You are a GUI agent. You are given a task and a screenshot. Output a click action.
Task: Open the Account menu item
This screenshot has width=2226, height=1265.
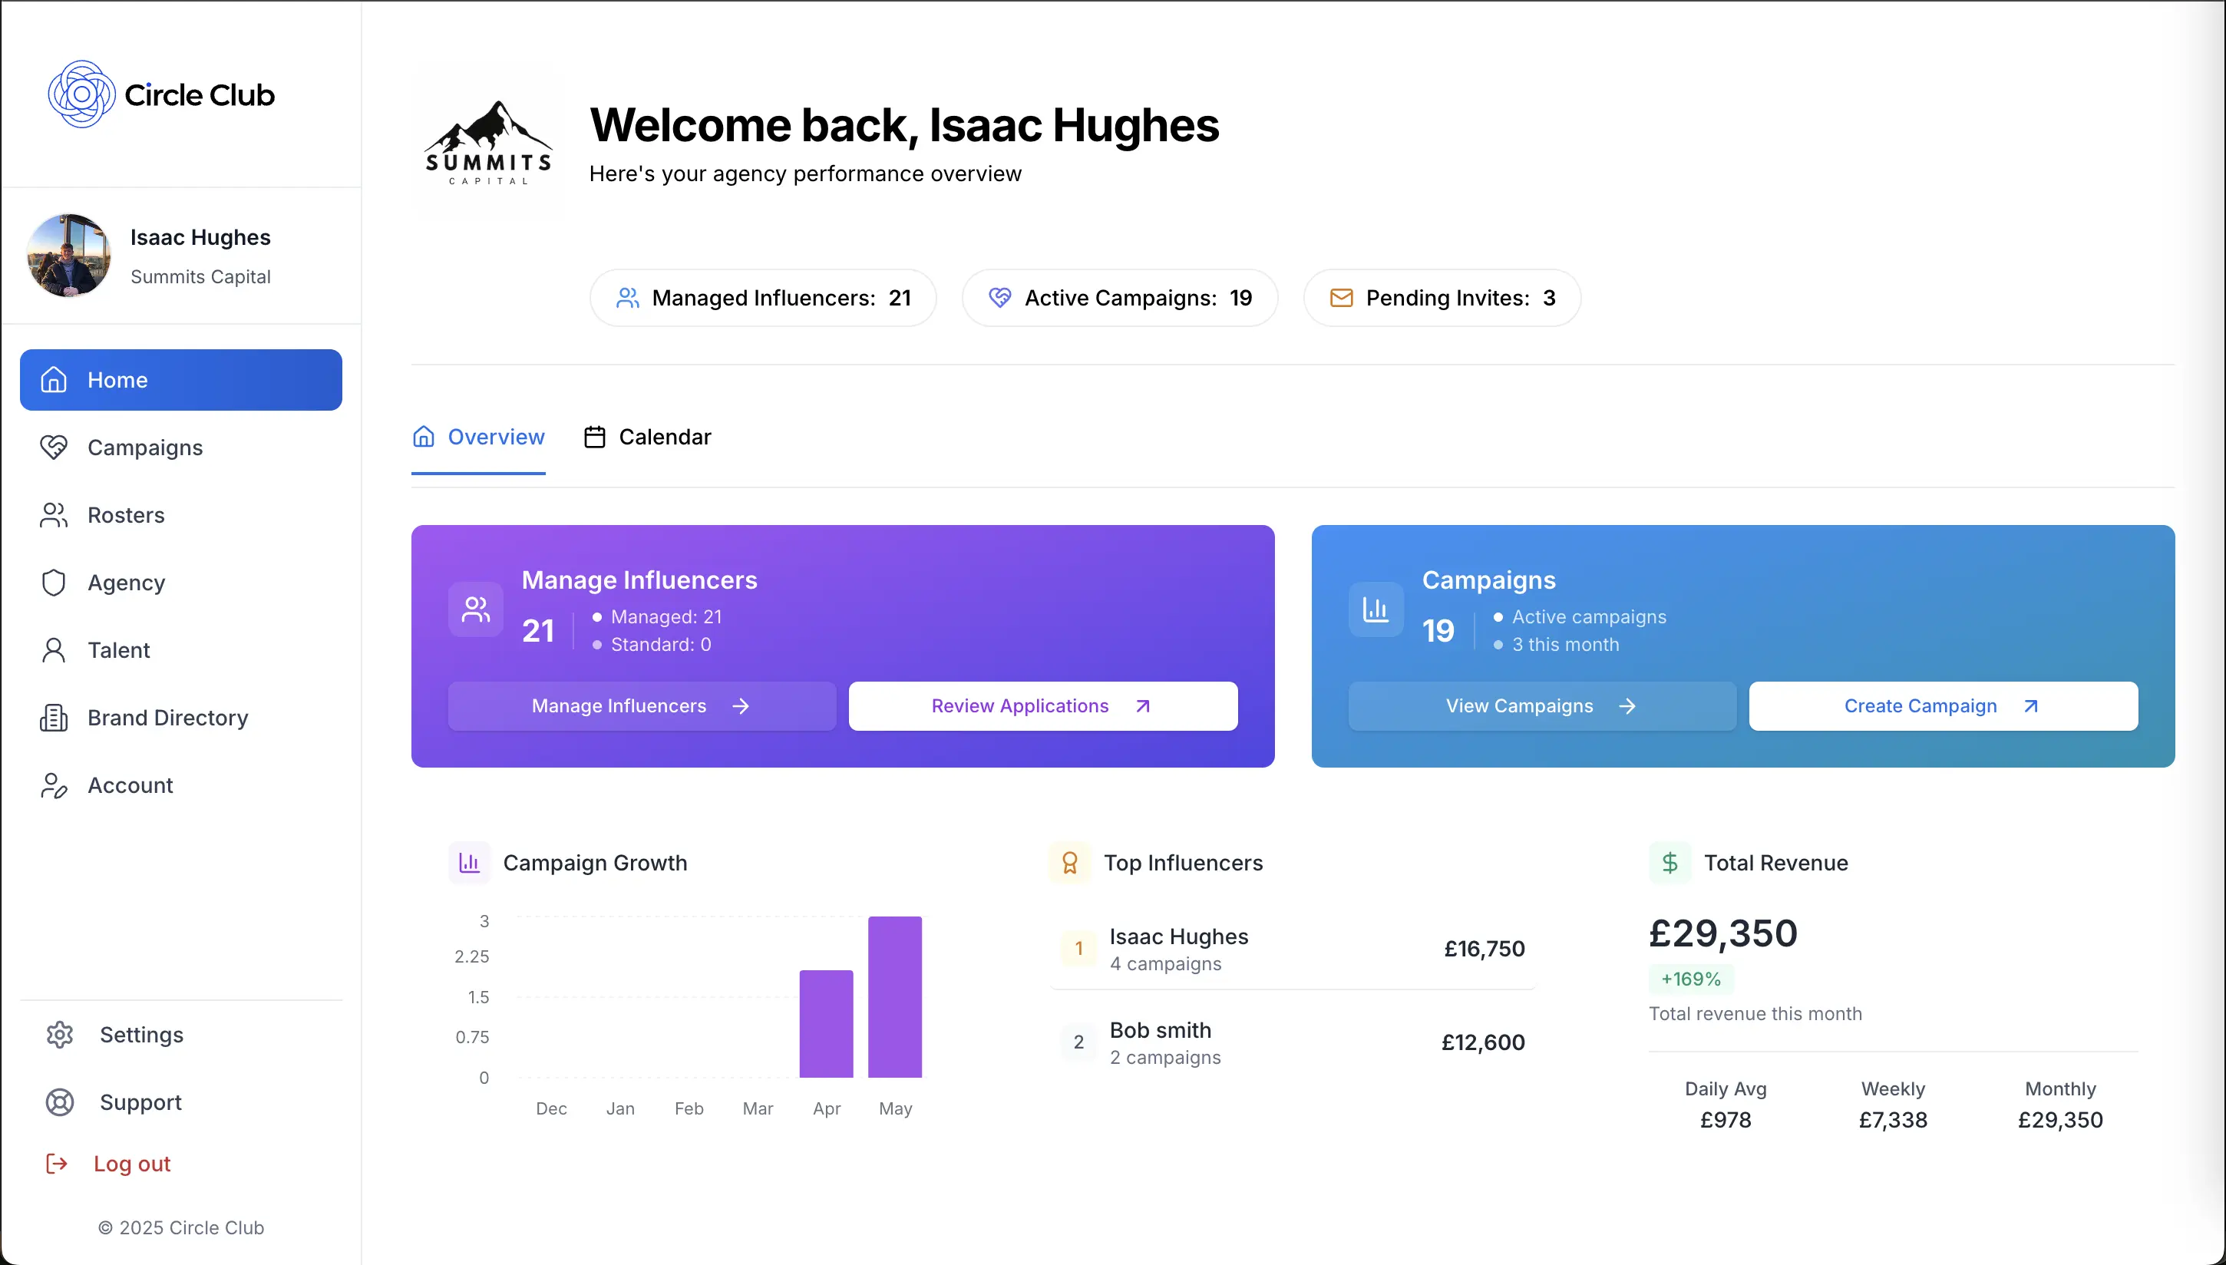point(130,785)
